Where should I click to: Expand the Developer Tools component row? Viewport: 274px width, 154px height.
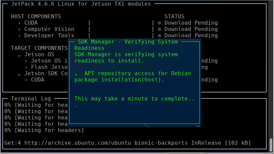point(19,36)
